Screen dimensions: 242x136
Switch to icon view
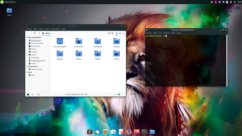pyautogui.click(x=117, y=33)
